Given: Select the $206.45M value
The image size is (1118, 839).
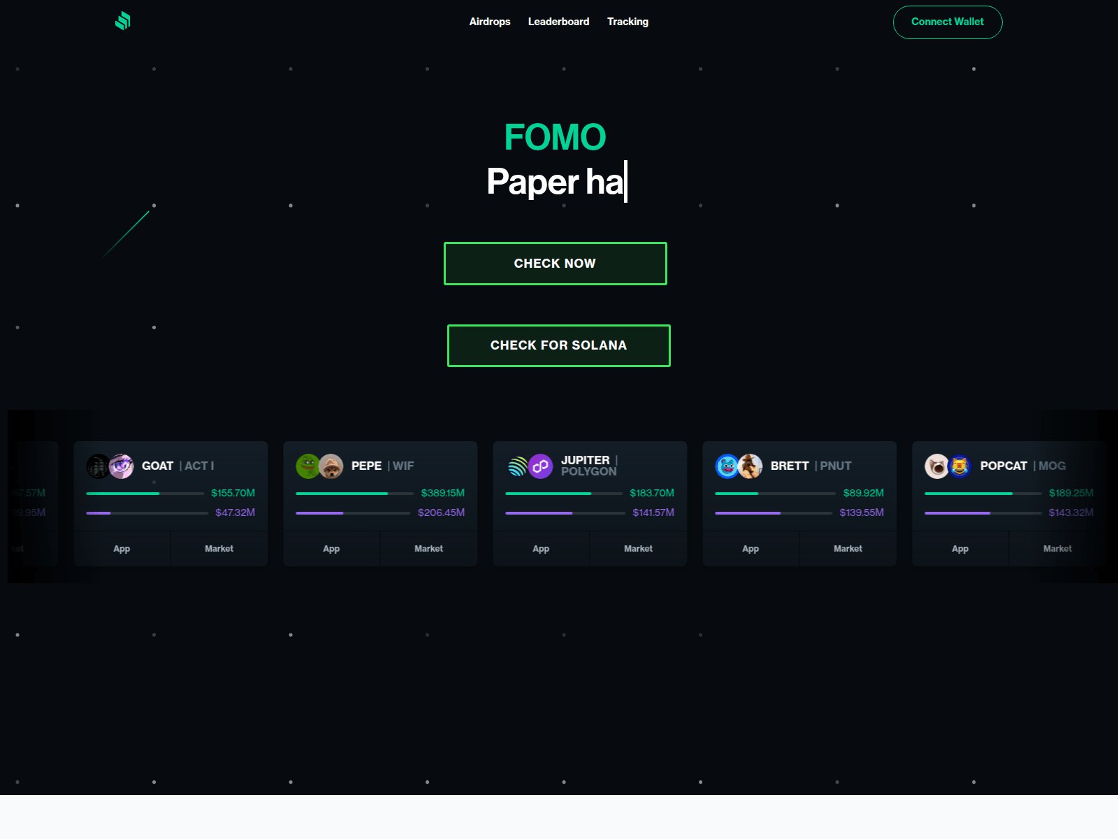Looking at the screenshot, I should pyautogui.click(x=442, y=512).
